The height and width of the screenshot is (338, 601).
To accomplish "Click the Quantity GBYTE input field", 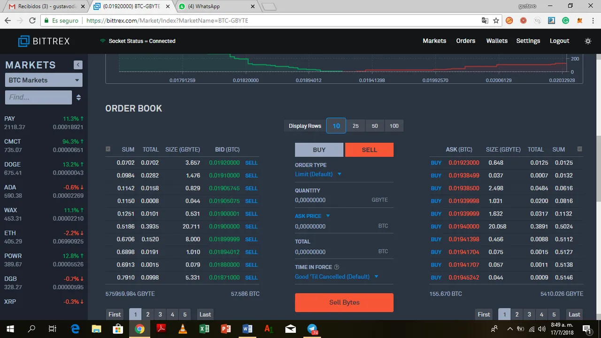I will point(344,200).
